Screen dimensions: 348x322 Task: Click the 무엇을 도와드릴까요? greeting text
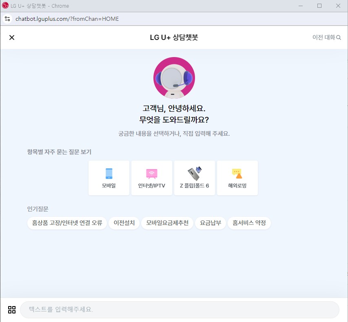point(174,120)
